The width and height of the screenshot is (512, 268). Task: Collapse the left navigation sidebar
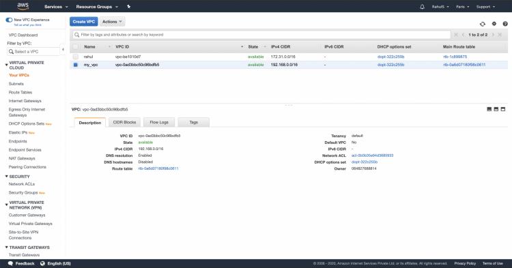click(x=63, y=50)
